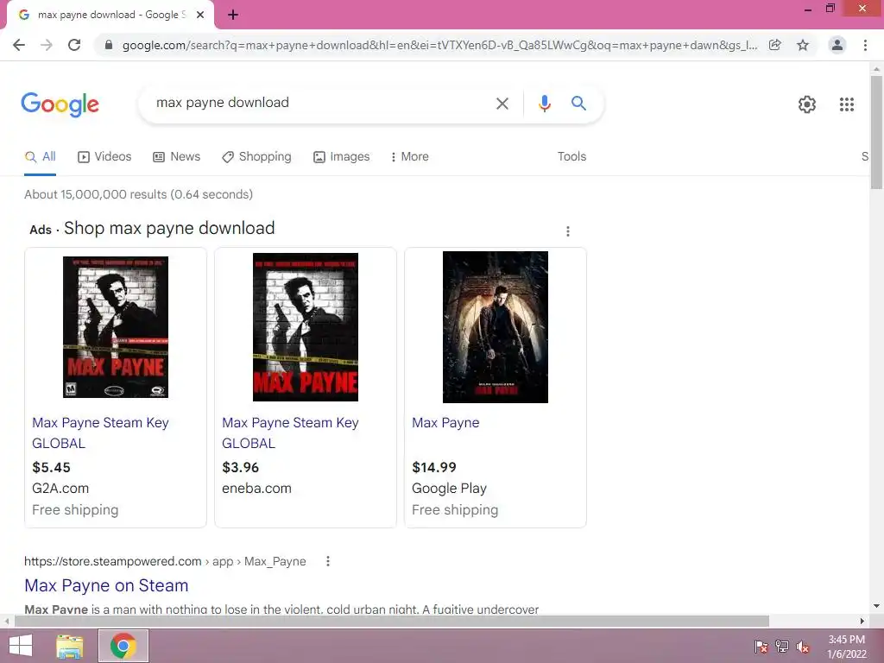Click the Chrome taskbar icon
Image resolution: width=884 pixels, height=663 pixels.
[x=123, y=646]
